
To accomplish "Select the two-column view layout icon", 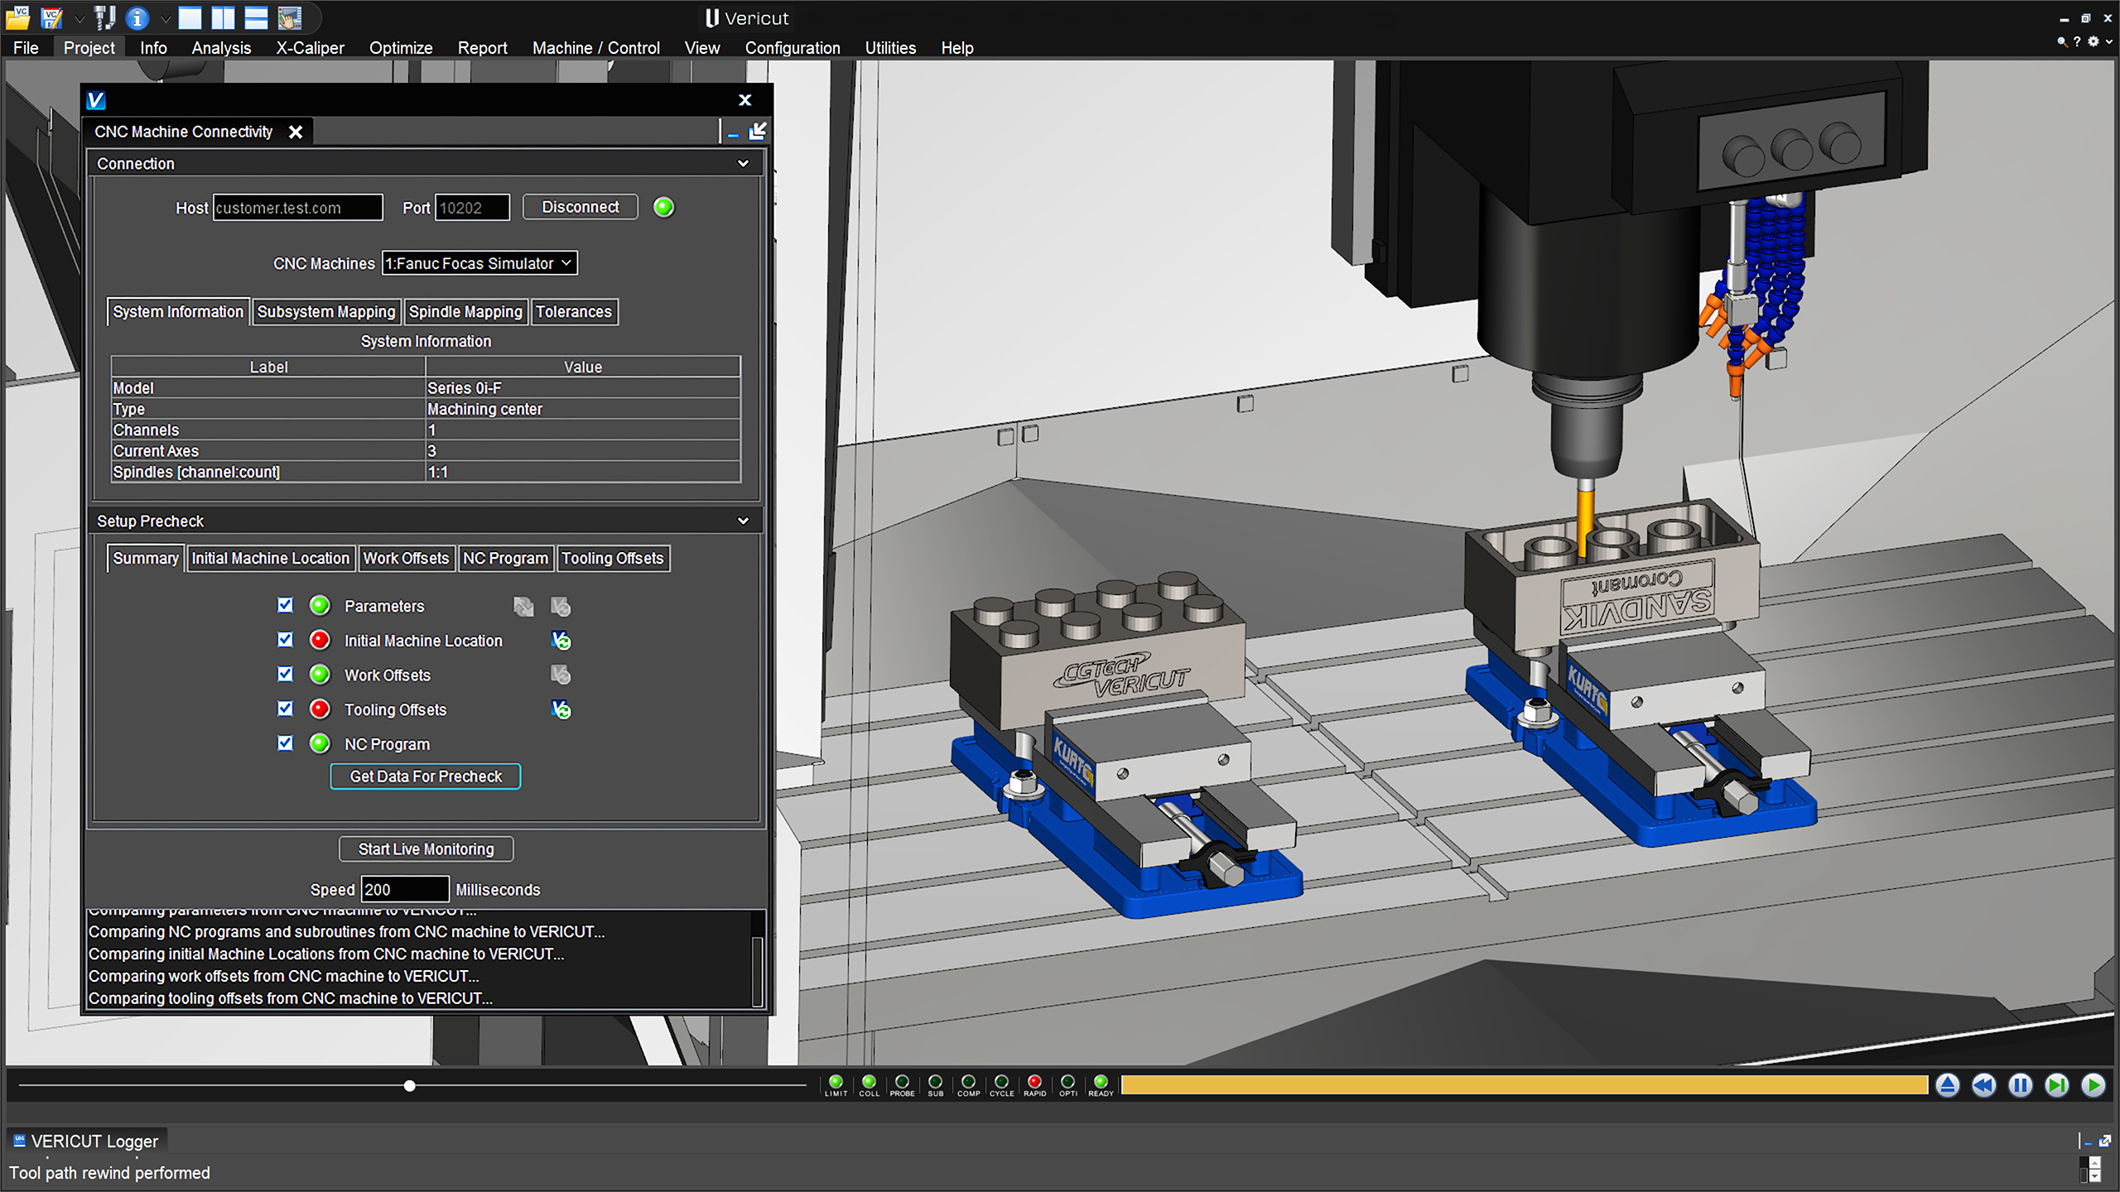I will tap(222, 17).
